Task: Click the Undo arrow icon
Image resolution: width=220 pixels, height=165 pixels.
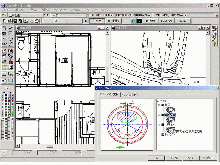Action: point(26,21)
